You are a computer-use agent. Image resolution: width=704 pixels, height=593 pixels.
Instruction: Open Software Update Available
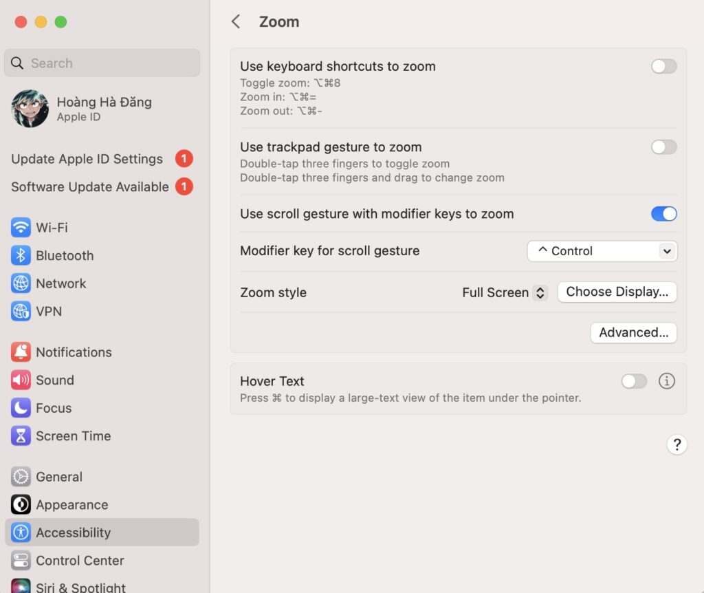click(102, 186)
